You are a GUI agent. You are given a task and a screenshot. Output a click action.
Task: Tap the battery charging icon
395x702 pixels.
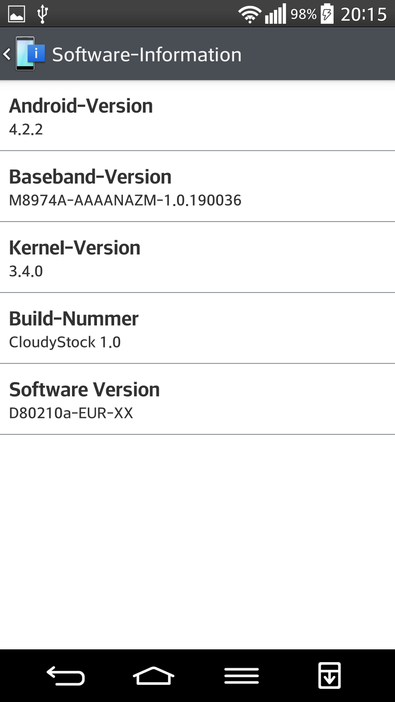(x=327, y=14)
